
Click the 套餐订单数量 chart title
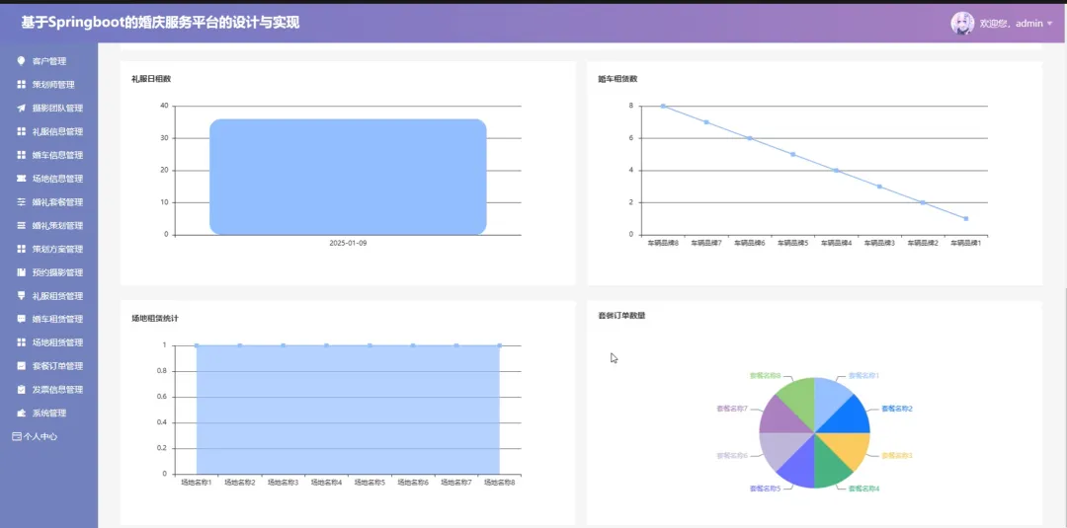tap(621, 315)
